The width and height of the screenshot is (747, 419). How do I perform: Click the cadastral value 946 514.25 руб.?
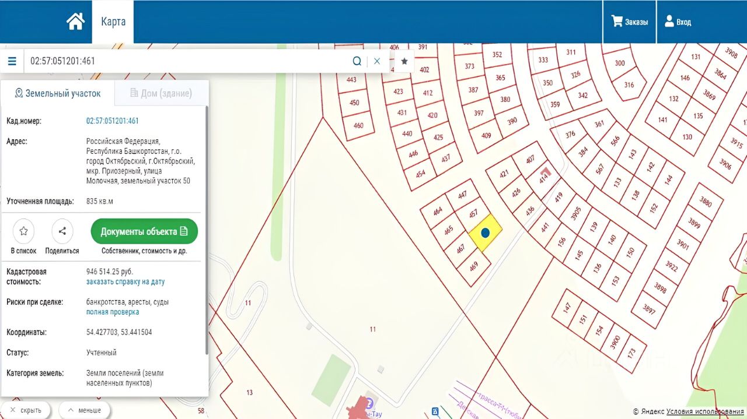click(110, 272)
